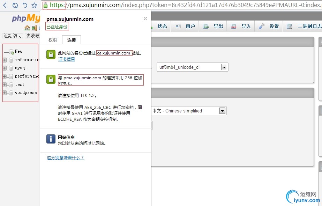Image resolution: width=322 pixels, height=206 pixels.
Task: Click the green padlock in address bar
Action: point(46,5)
